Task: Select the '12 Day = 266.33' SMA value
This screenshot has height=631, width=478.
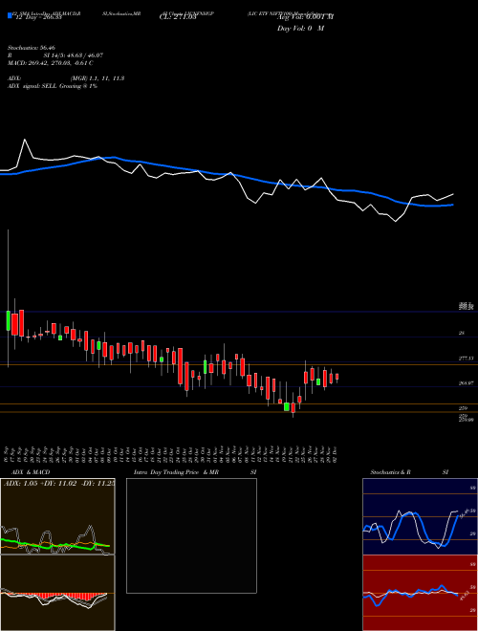Action: [38, 17]
